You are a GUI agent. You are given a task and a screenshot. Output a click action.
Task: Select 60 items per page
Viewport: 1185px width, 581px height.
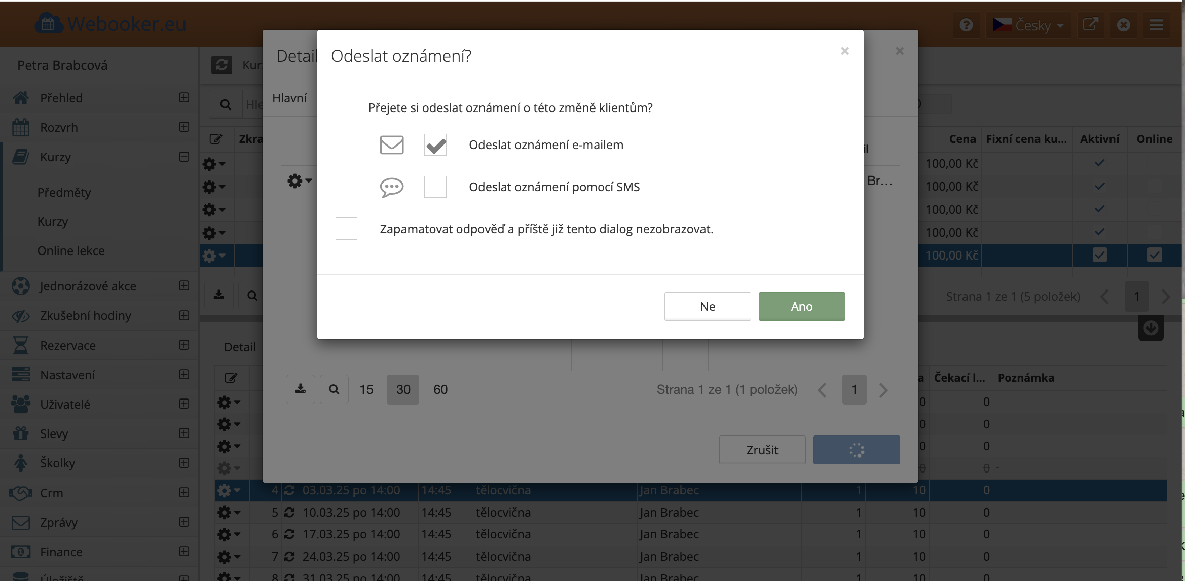(x=440, y=389)
